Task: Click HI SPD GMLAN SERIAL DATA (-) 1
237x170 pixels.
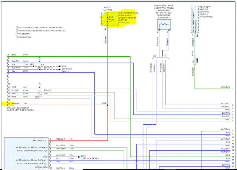Action: [x=32, y=163]
